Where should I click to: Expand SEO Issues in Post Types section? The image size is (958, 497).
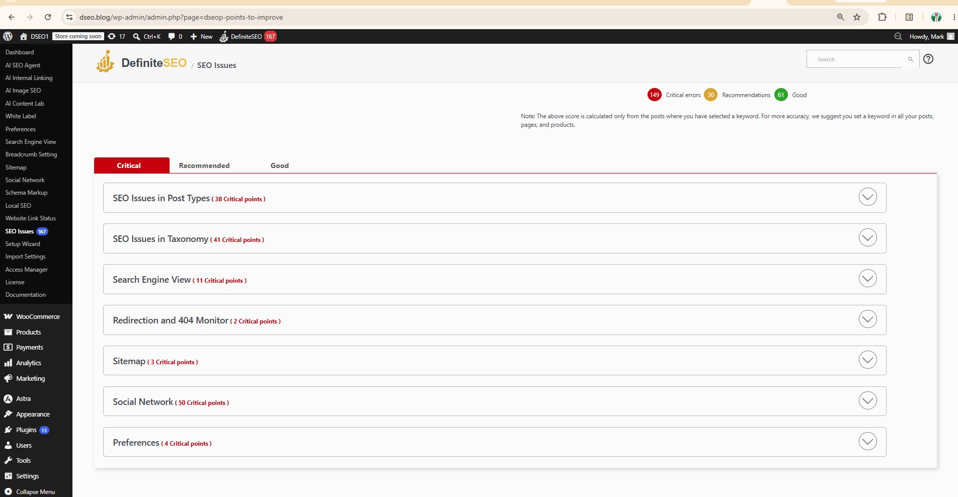867,197
